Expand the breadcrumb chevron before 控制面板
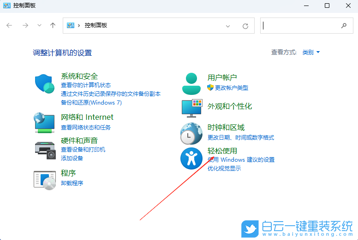Image resolution: width=358 pixels, height=240 pixels. pyautogui.click(x=79, y=25)
